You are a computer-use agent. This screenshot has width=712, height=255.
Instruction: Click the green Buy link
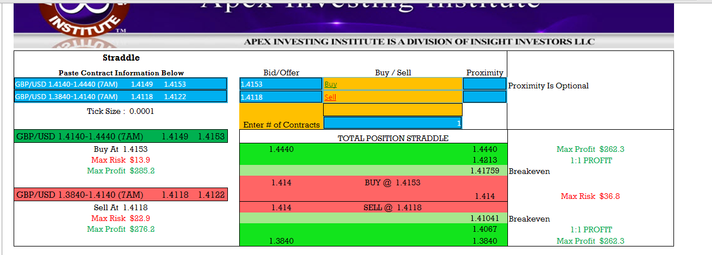[330, 84]
